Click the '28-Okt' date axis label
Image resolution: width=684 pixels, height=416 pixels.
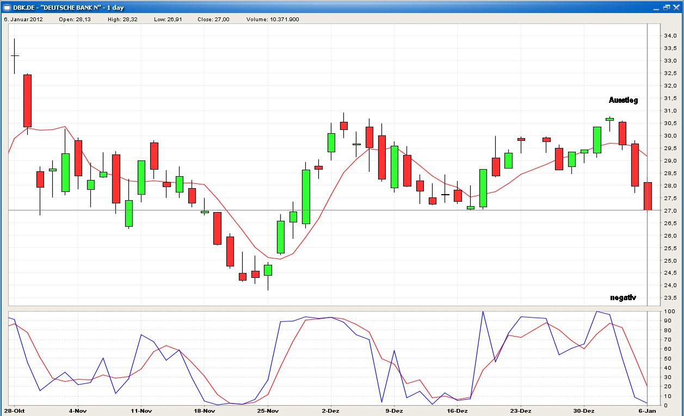15,411
